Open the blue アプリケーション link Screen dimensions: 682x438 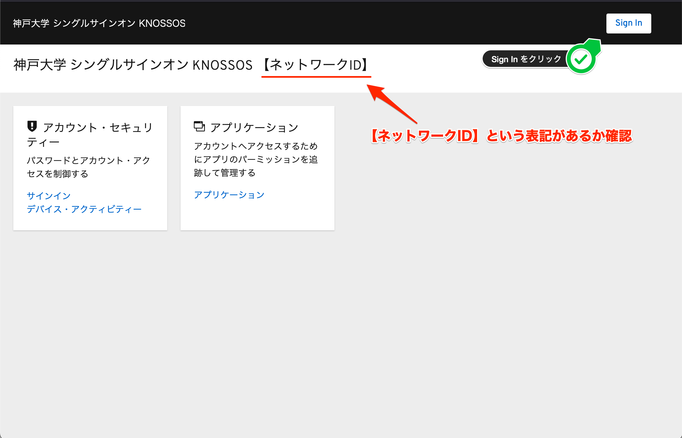click(229, 195)
